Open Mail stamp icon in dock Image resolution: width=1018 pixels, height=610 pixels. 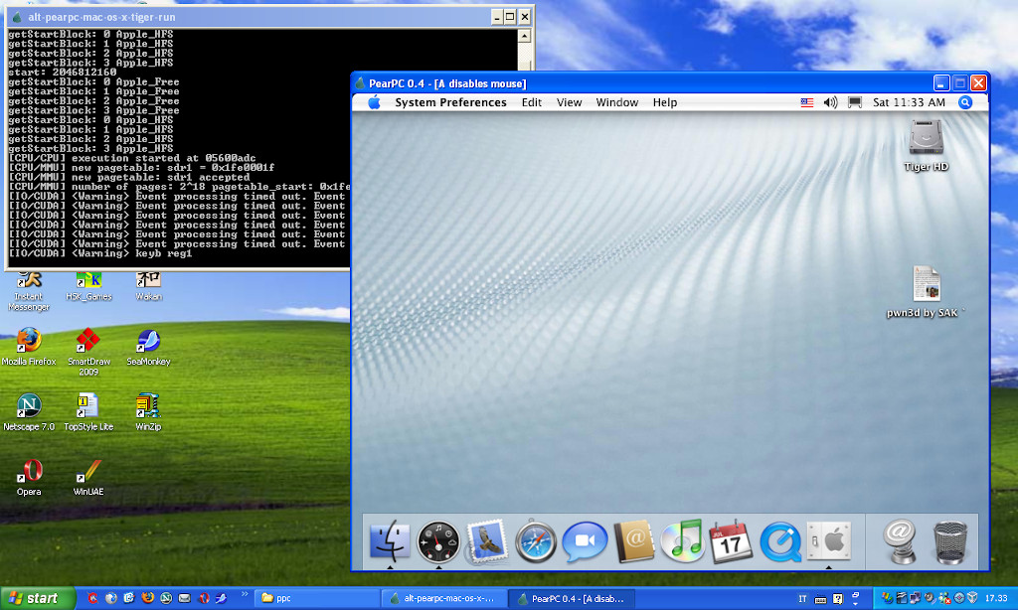tap(487, 541)
